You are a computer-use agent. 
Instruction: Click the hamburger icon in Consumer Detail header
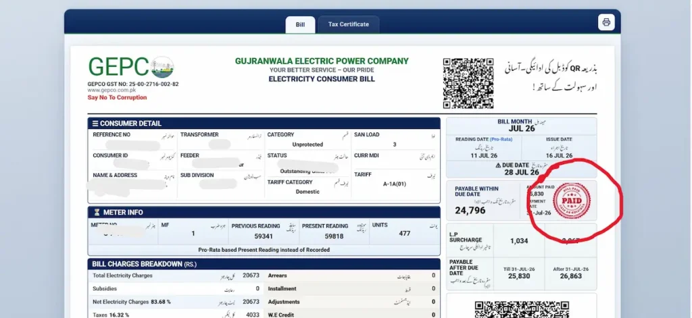(95, 124)
